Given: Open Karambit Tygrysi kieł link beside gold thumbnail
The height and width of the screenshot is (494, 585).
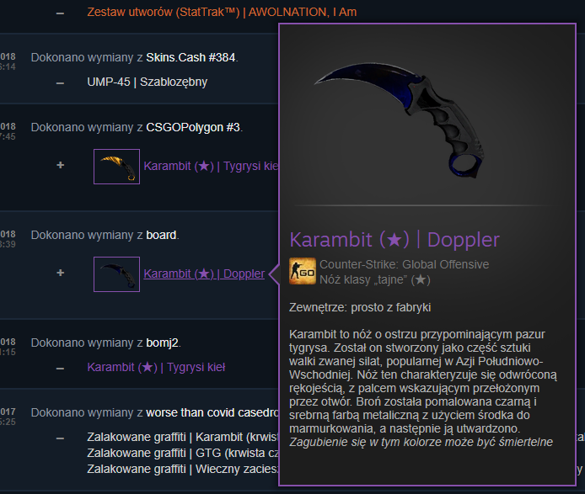Looking at the screenshot, I should pos(212,166).
